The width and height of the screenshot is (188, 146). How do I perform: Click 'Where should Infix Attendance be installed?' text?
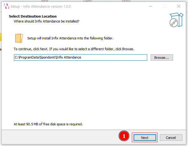click(x=46, y=21)
